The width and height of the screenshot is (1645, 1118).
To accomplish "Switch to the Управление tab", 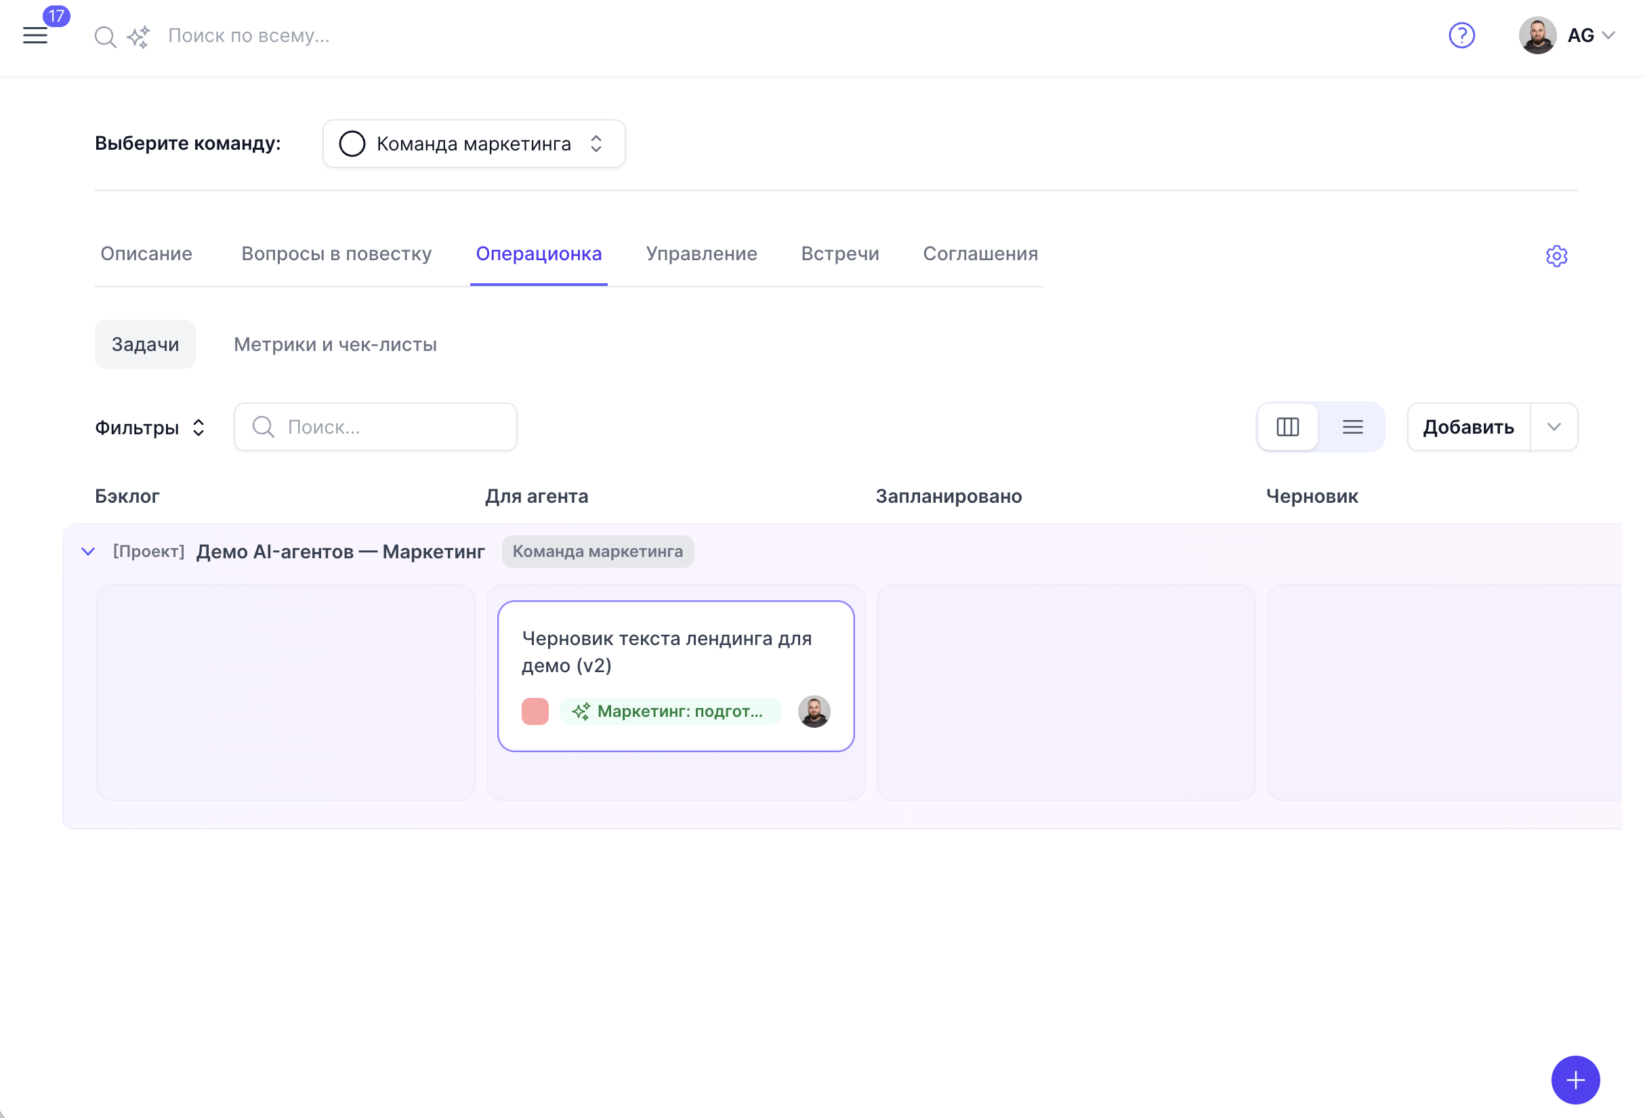I will pyautogui.click(x=701, y=254).
